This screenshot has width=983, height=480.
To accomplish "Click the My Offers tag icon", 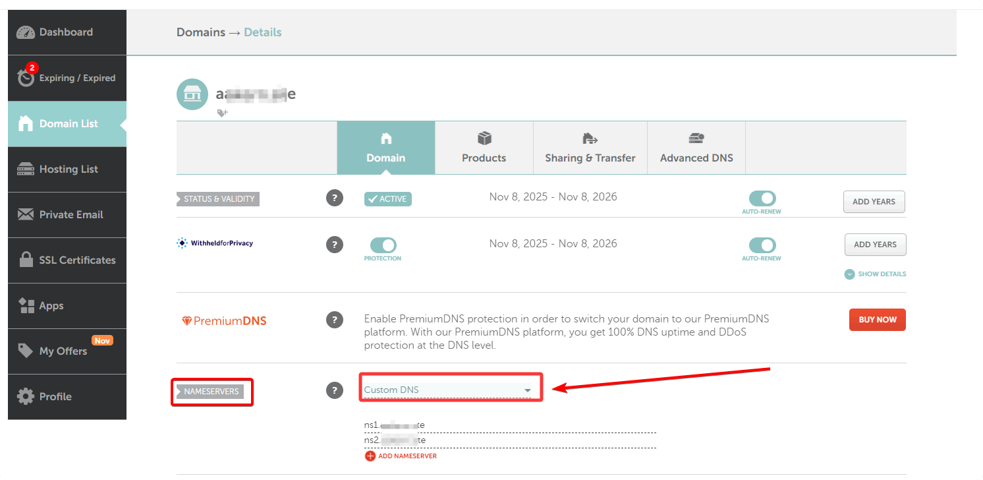I will coord(26,351).
